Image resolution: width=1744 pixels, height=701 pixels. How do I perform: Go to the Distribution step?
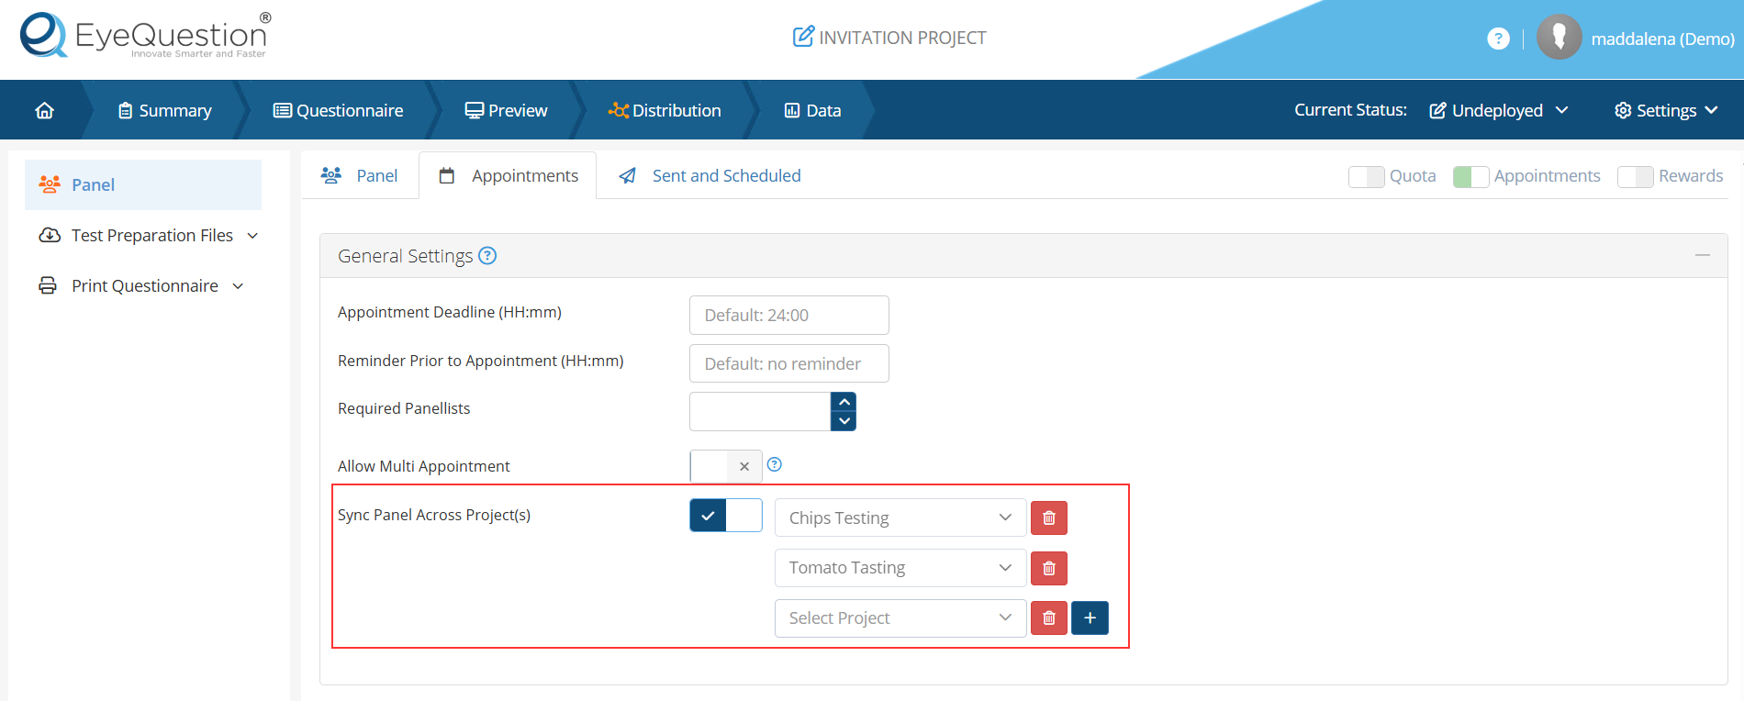pos(665,110)
